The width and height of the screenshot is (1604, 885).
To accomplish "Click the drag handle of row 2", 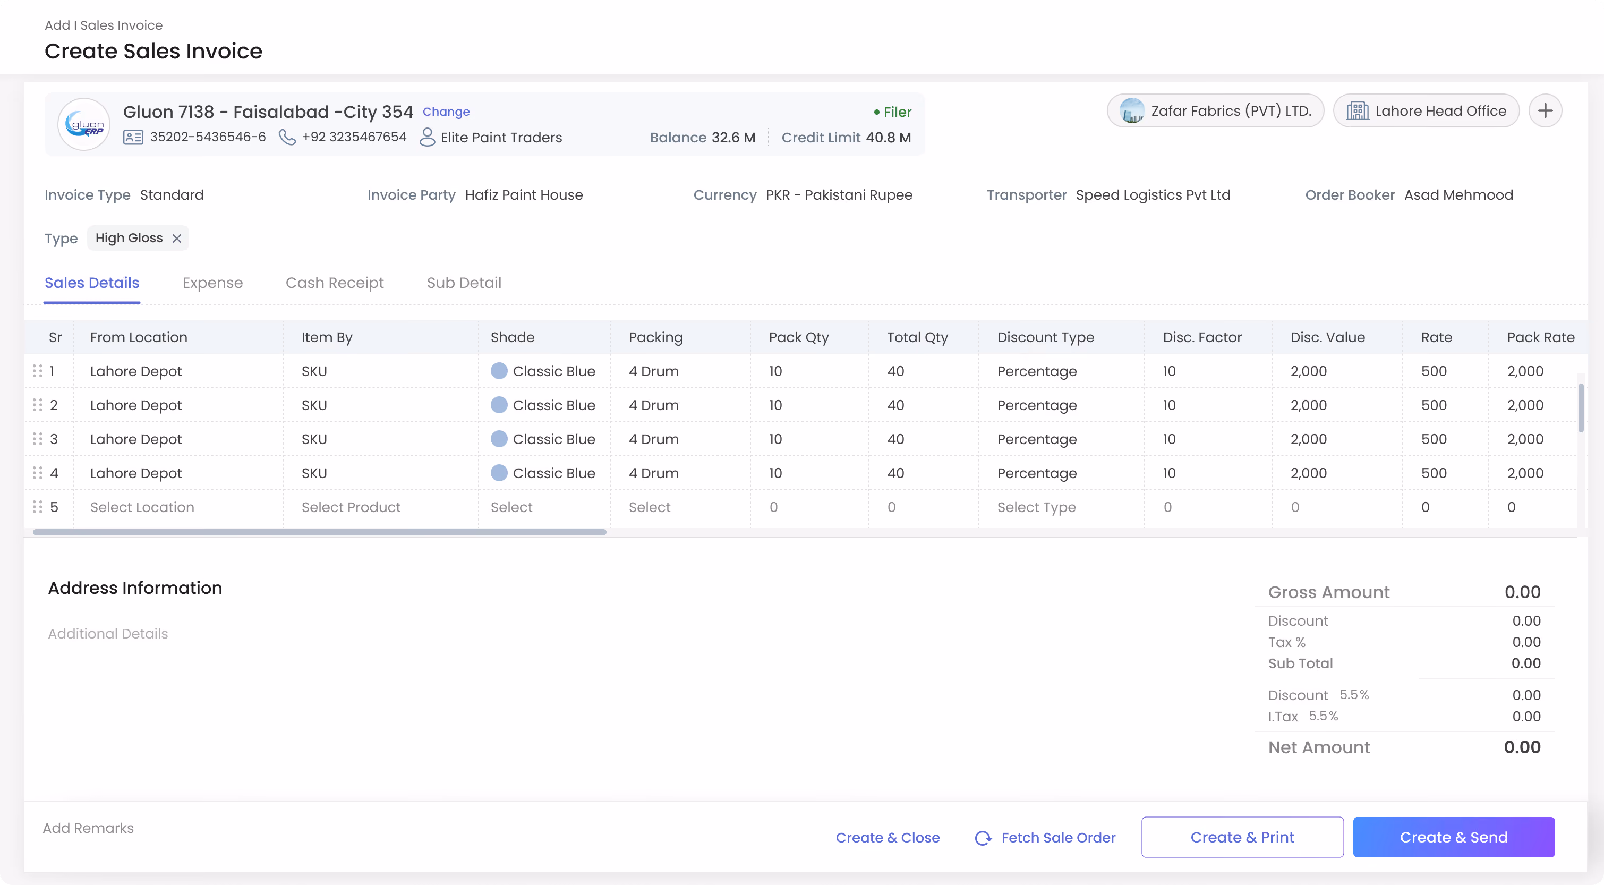I will [x=37, y=405].
